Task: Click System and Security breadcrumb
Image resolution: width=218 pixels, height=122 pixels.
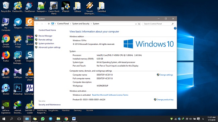Action: click(x=81, y=24)
